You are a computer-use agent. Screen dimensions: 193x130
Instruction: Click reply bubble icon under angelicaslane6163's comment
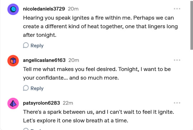pyautogui.click(x=26, y=88)
